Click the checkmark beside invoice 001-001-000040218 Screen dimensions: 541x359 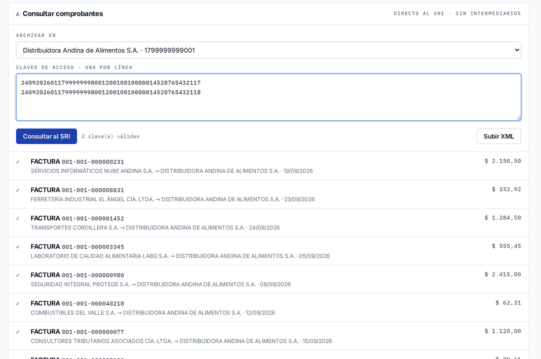[x=18, y=304]
